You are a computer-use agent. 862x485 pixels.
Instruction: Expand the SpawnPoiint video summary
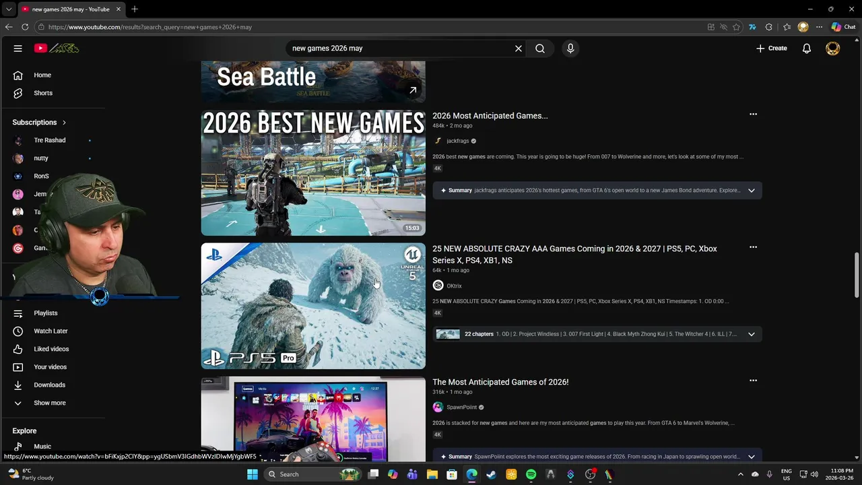pos(752,457)
